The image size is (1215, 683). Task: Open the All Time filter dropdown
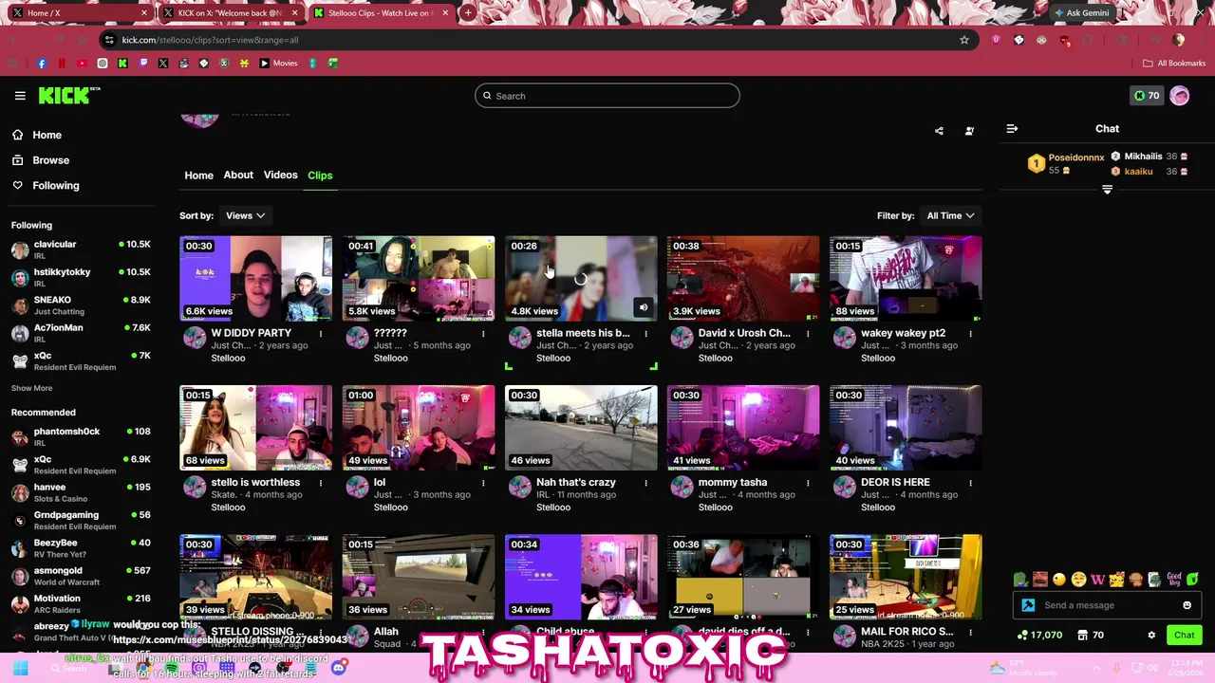click(950, 215)
